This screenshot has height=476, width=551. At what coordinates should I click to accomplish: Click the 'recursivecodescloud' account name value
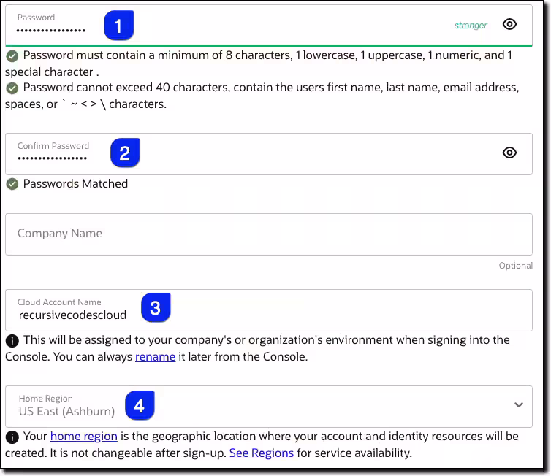pyautogui.click(x=72, y=315)
